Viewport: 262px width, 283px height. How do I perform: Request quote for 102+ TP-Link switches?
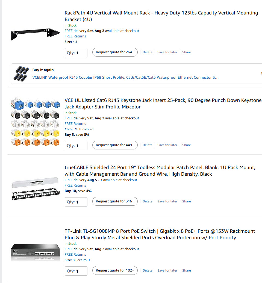click(115, 270)
